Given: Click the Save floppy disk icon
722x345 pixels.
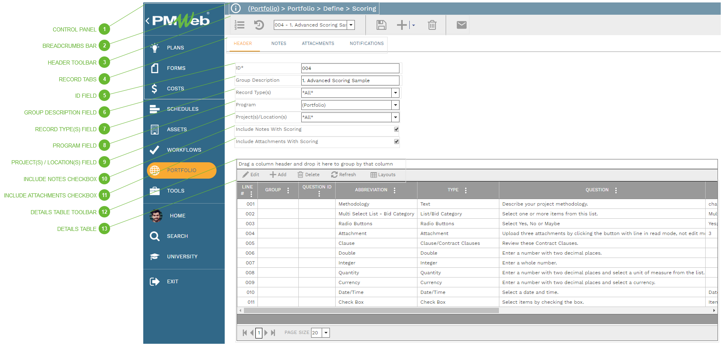Looking at the screenshot, I should [381, 25].
